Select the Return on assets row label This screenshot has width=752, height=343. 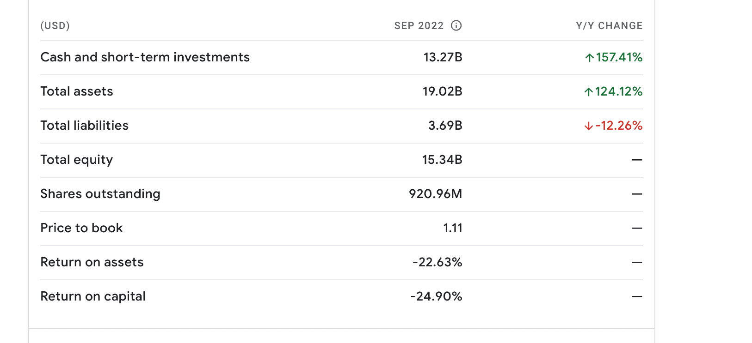[92, 262]
